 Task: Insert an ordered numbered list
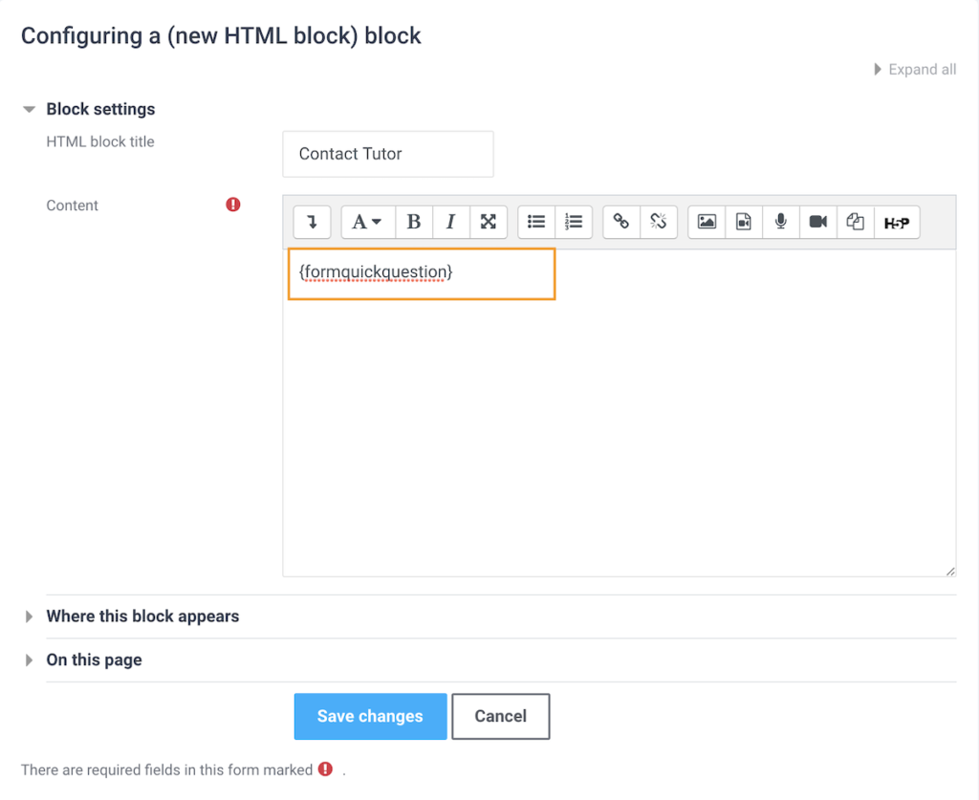tap(574, 222)
